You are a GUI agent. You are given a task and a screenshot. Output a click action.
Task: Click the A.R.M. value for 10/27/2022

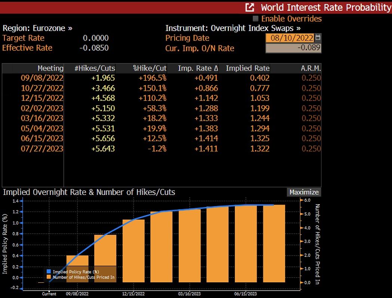[x=311, y=88]
